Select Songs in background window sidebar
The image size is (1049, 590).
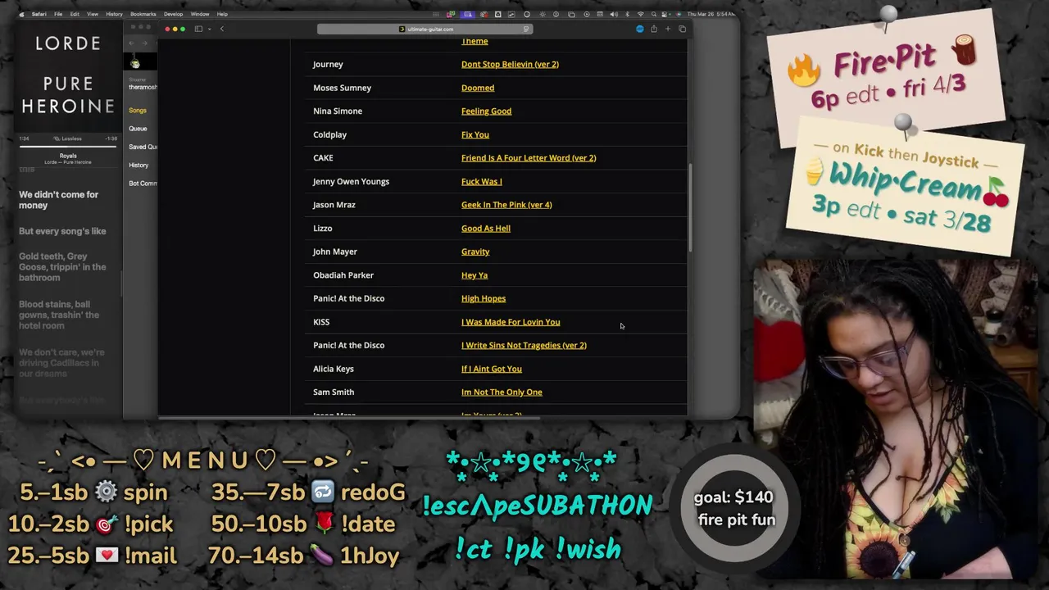[138, 111]
